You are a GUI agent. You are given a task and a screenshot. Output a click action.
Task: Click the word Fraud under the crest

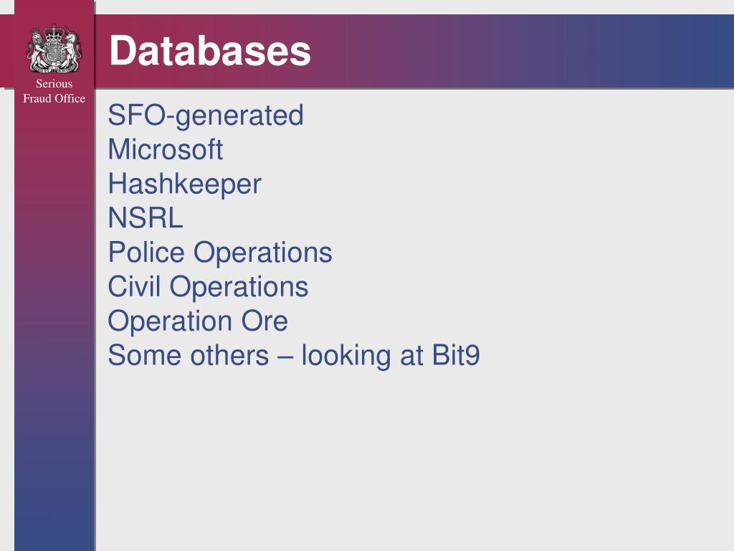tap(35, 98)
